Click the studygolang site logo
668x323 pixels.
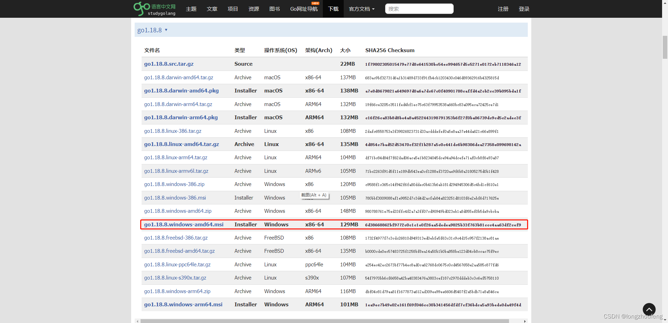point(154,9)
